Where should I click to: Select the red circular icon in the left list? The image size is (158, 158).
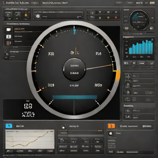[x=9, y=43]
